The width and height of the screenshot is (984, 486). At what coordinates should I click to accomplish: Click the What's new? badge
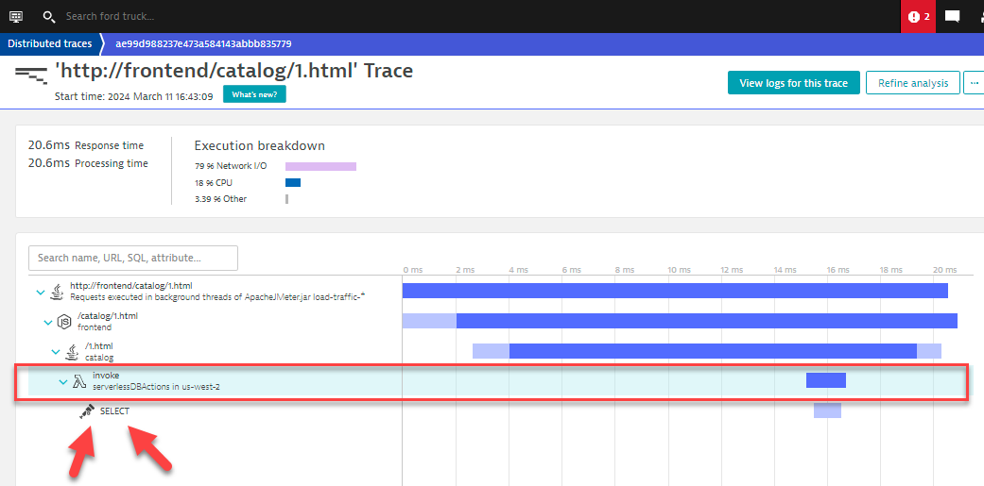(x=254, y=94)
